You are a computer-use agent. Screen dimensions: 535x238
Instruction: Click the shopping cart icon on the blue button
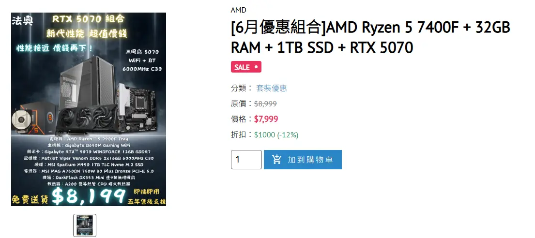(x=276, y=159)
